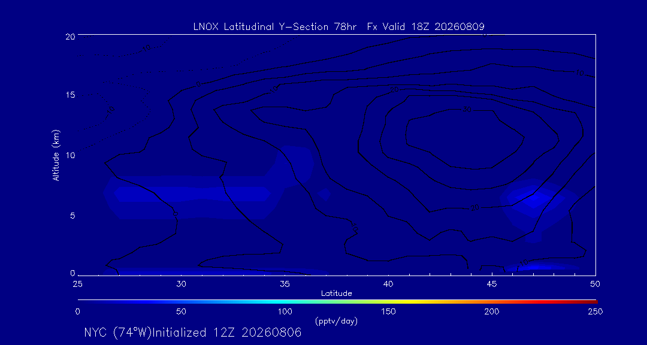
Task: Click the pptv/day units label
Action: 336,321
